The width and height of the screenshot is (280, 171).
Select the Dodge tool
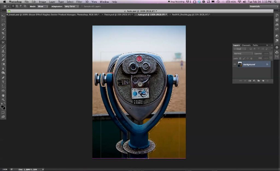[3, 73]
